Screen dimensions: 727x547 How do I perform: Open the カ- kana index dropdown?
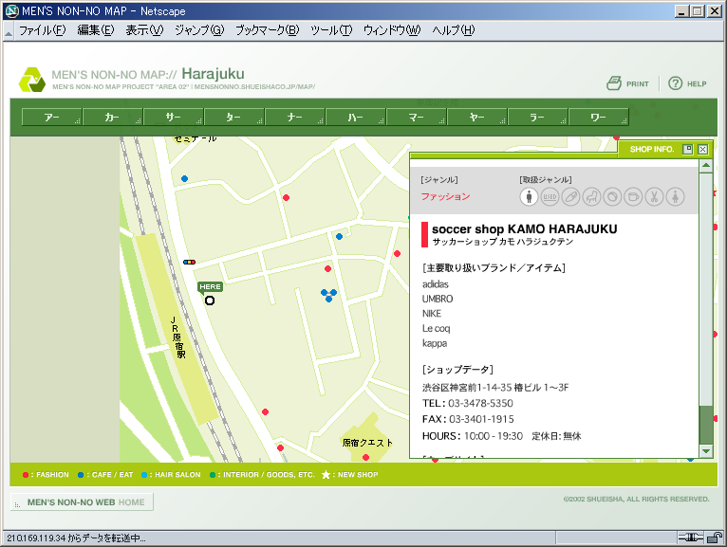click(113, 118)
